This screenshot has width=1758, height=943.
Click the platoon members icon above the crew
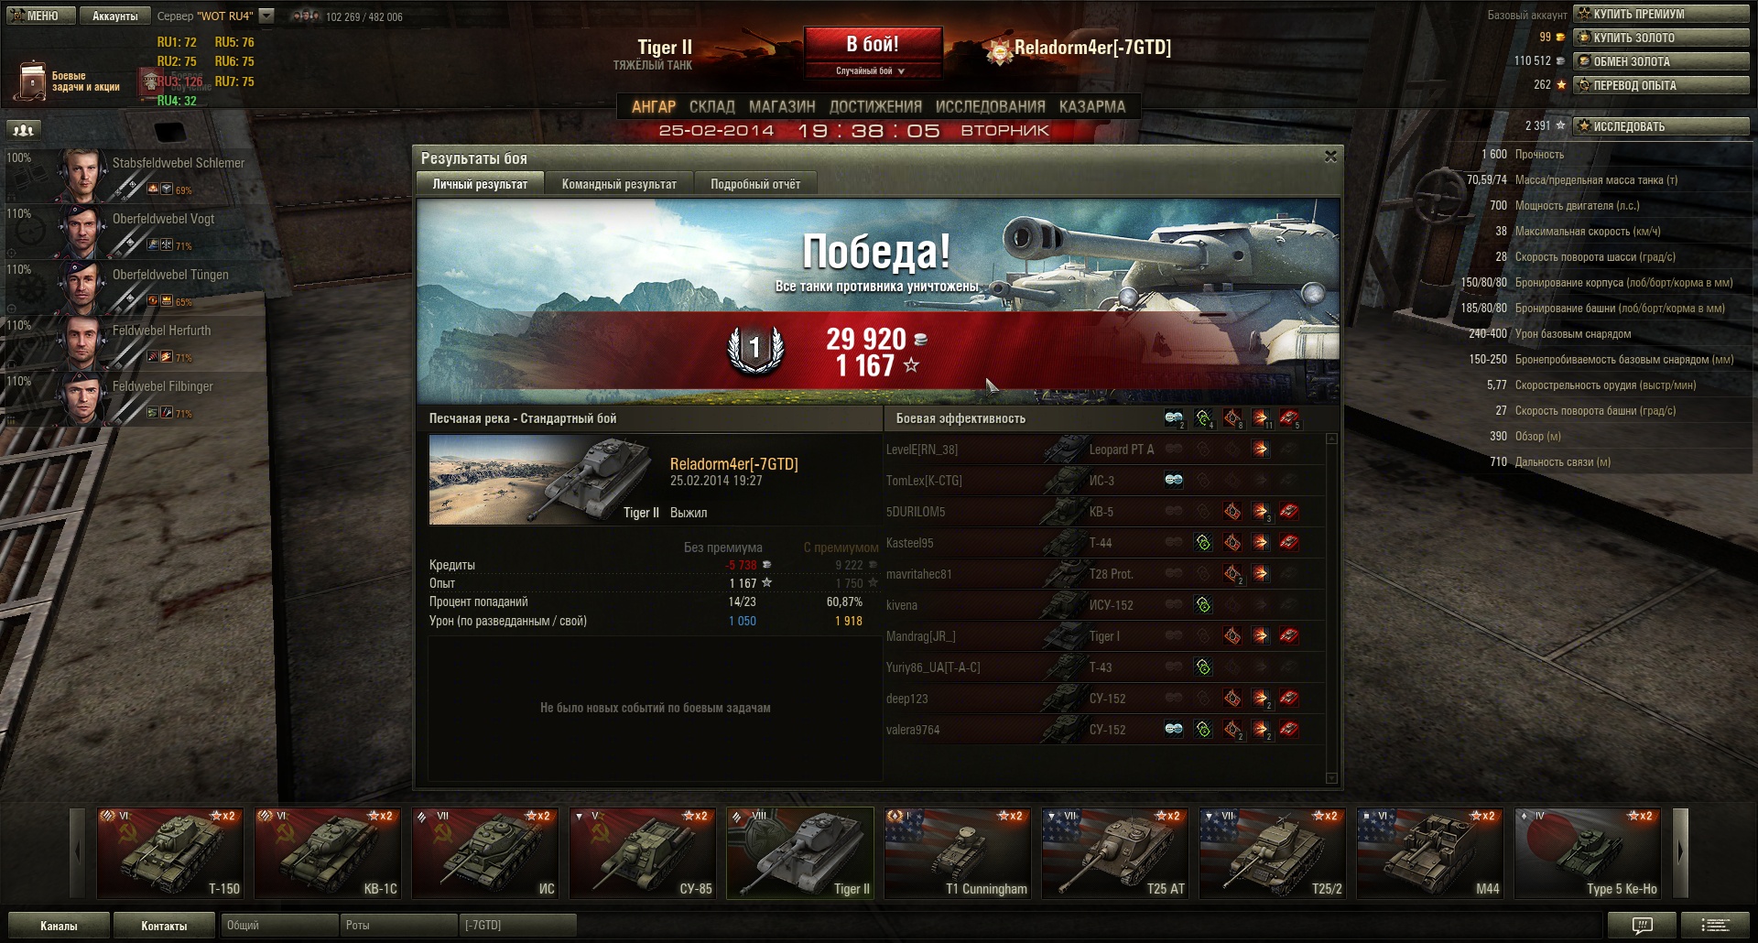24,130
